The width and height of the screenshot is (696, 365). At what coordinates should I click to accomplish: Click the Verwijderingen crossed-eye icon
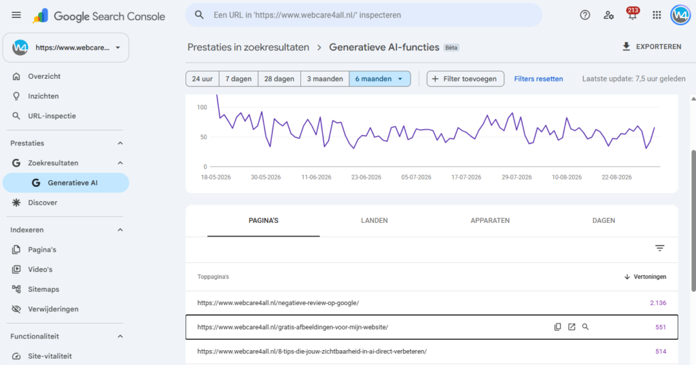click(16, 309)
